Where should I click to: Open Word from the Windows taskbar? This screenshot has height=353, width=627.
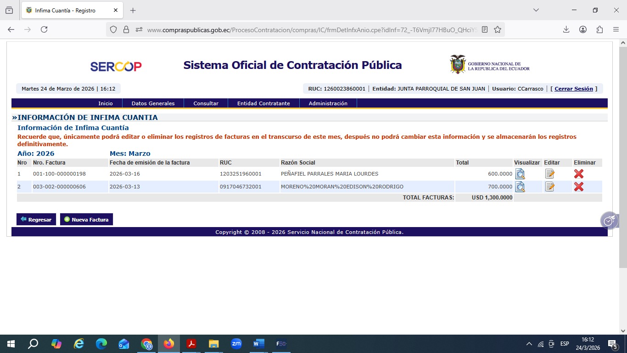coord(258,343)
